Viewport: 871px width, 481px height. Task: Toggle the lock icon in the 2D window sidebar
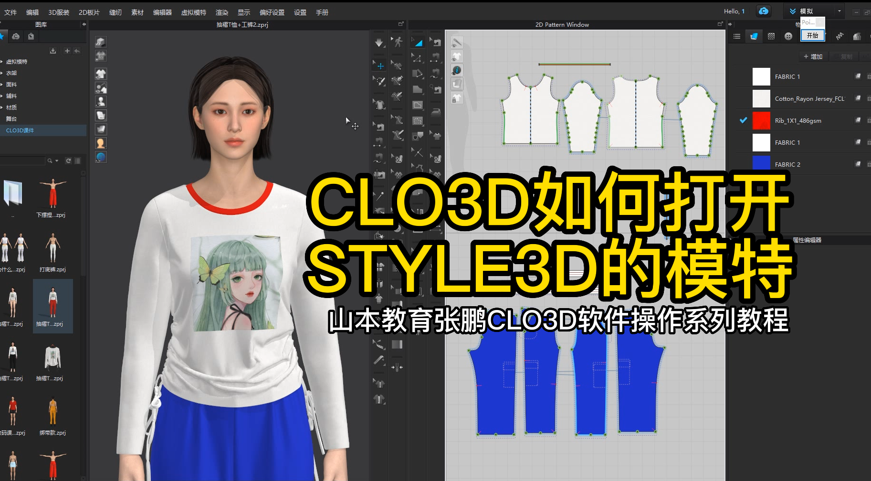(457, 98)
